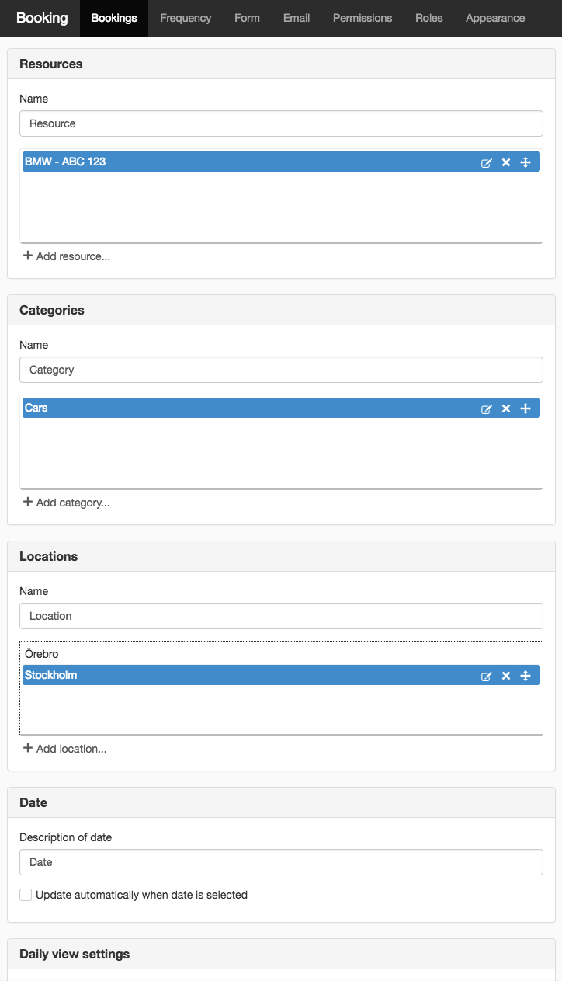Image resolution: width=562 pixels, height=981 pixels.
Task: Edit the Stockholm location
Action: [x=487, y=676]
